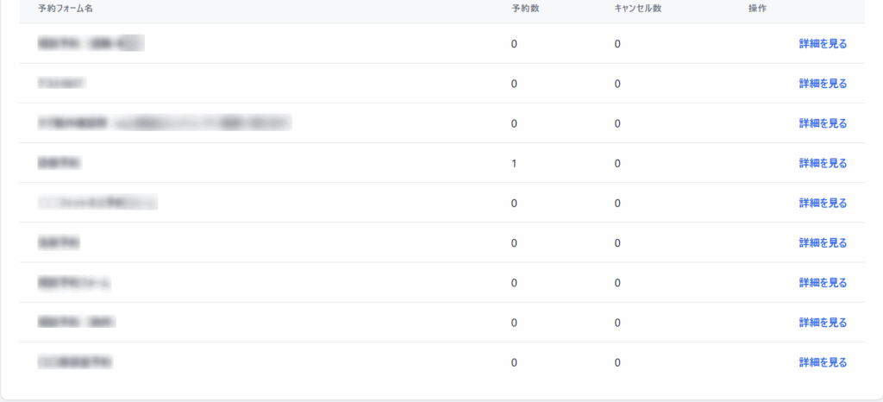Open details link in the eighth row
Screen dimensions: 883x402
pos(823,323)
